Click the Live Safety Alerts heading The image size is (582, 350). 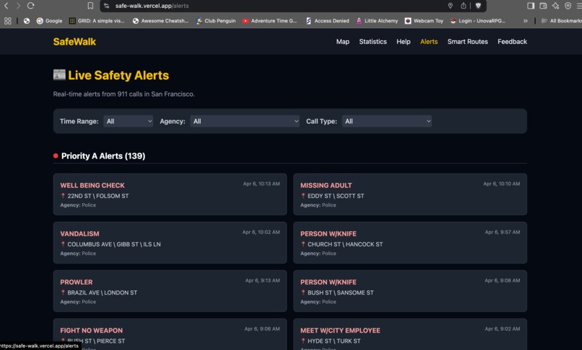118,75
